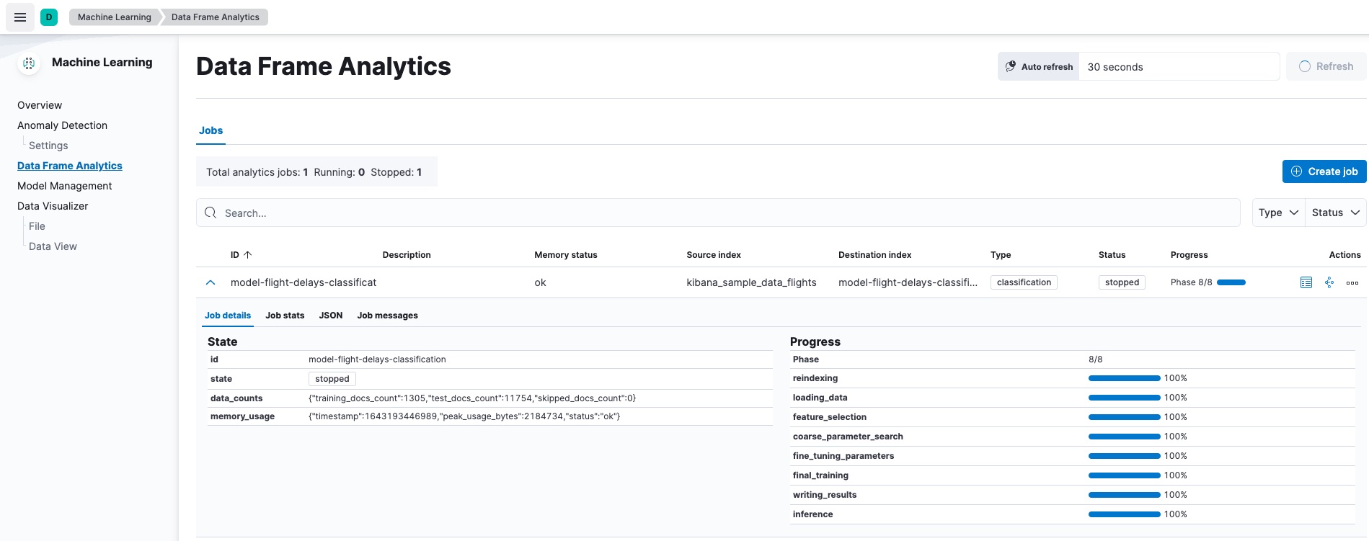Screen dimensions: 1369x541
Task: Switch to the Job stats tab
Action: (x=285, y=316)
